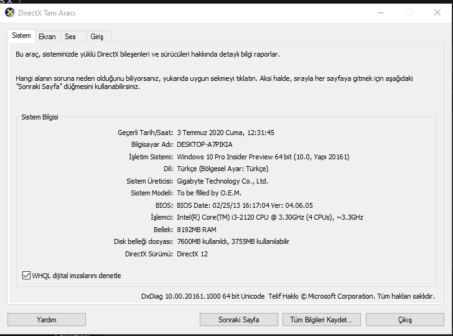Click the Bilgisayar Adı value DESKTOP-A7PIKIA
453x336 pixels.
coord(204,144)
